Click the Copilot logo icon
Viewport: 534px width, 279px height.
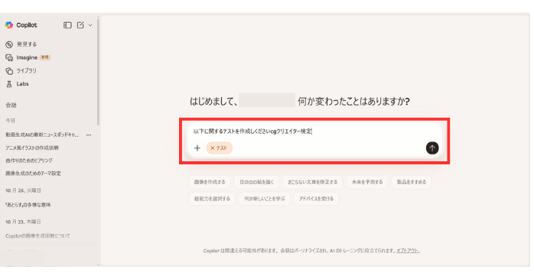click(x=9, y=25)
